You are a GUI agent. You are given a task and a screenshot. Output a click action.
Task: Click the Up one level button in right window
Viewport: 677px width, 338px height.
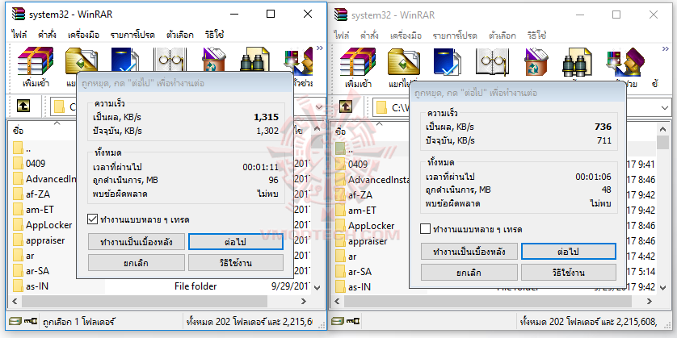point(346,106)
